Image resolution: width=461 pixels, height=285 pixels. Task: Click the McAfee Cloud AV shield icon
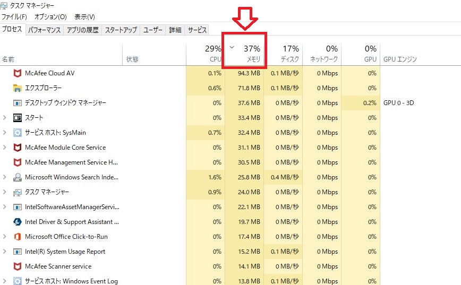coord(18,73)
